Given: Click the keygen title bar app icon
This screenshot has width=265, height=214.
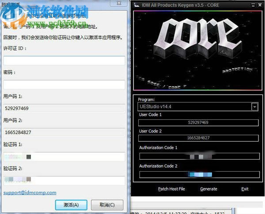Looking at the screenshot, I should [136, 5].
